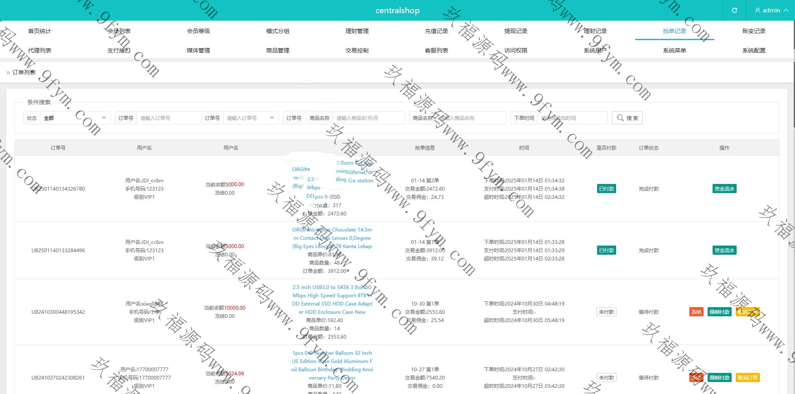795x394 pixels.
Task: Click 强制付款 for order UB2410270242308261
Action: [719, 377]
